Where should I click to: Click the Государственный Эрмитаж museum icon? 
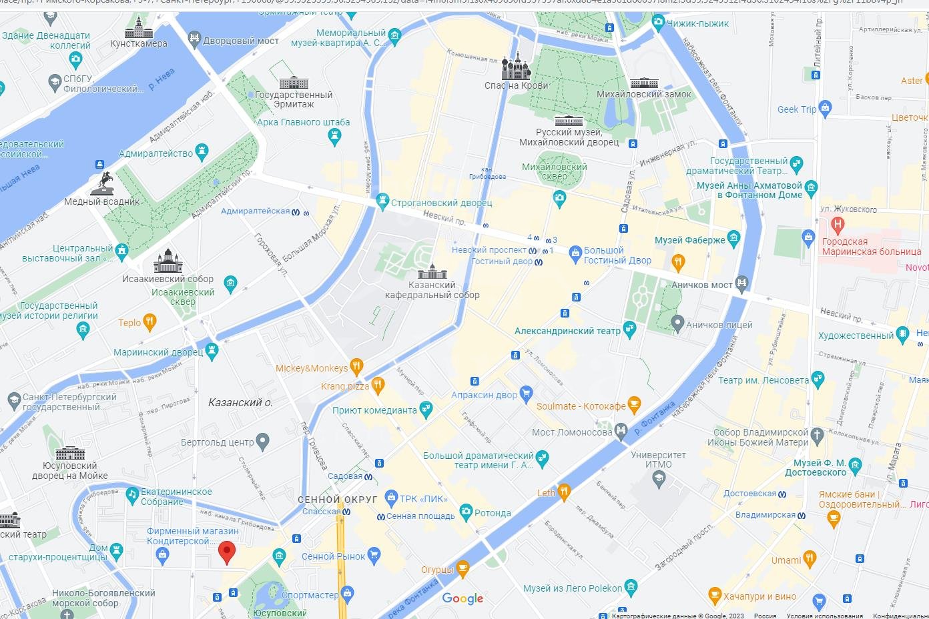(294, 83)
